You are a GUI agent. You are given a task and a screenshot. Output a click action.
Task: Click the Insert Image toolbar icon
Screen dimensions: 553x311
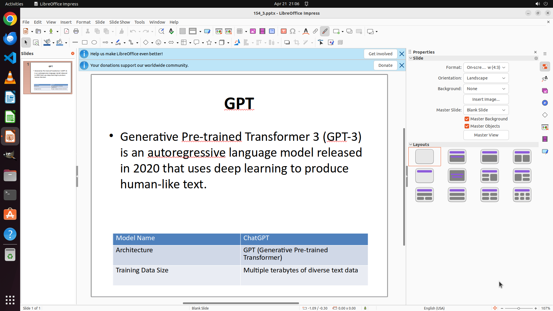point(253,31)
